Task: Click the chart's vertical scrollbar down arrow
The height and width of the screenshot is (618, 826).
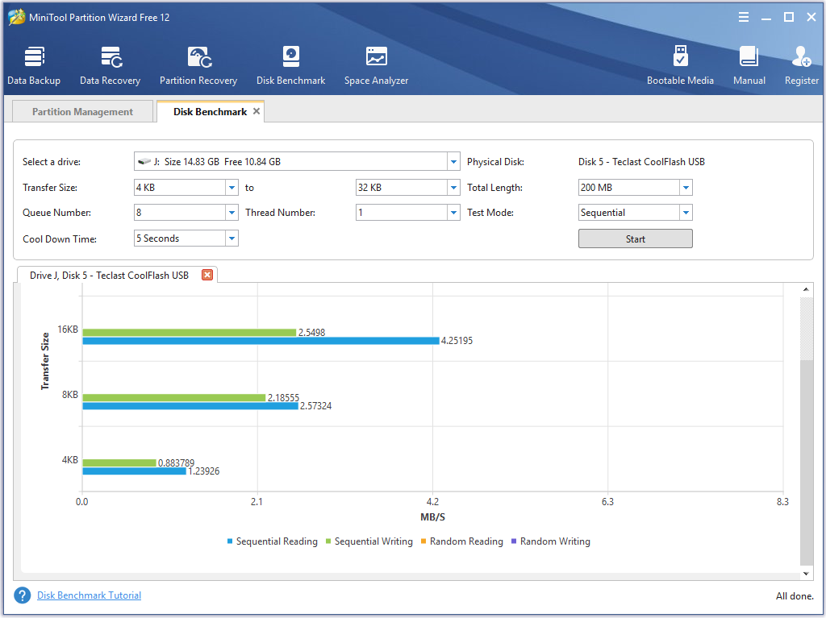Action: coord(807,573)
